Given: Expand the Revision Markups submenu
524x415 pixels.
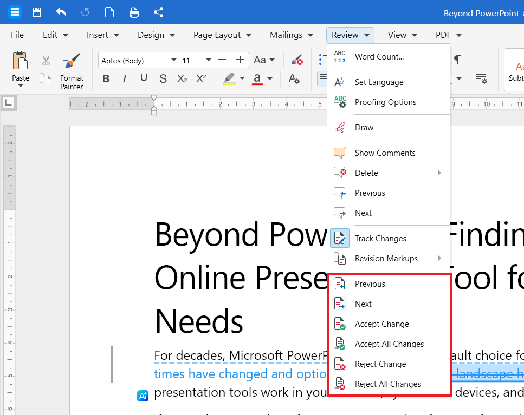Looking at the screenshot, I should [x=439, y=258].
